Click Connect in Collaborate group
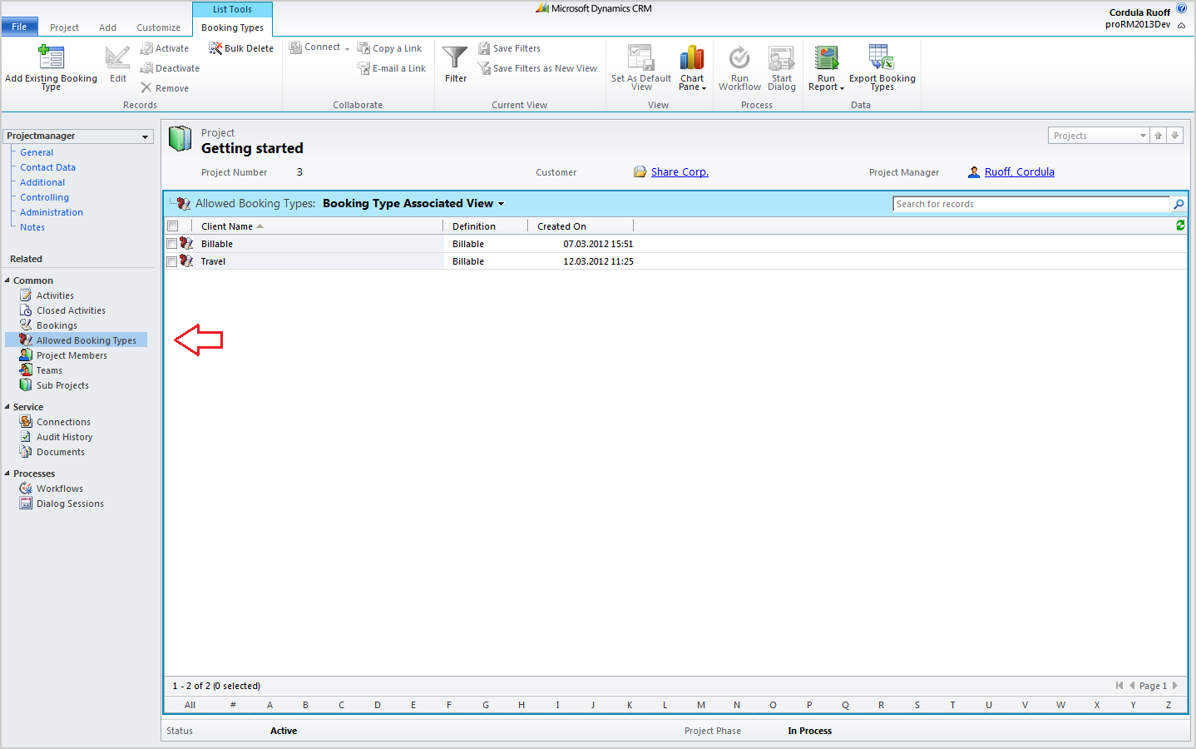The height and width of the screenshot is (749, 1196). 319,47
